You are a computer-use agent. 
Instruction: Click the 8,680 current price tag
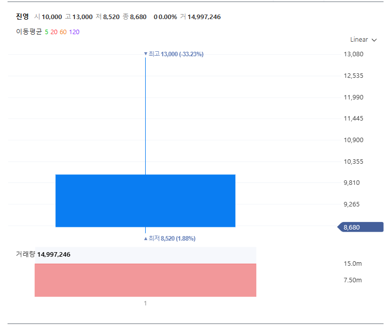pos(360,227)
